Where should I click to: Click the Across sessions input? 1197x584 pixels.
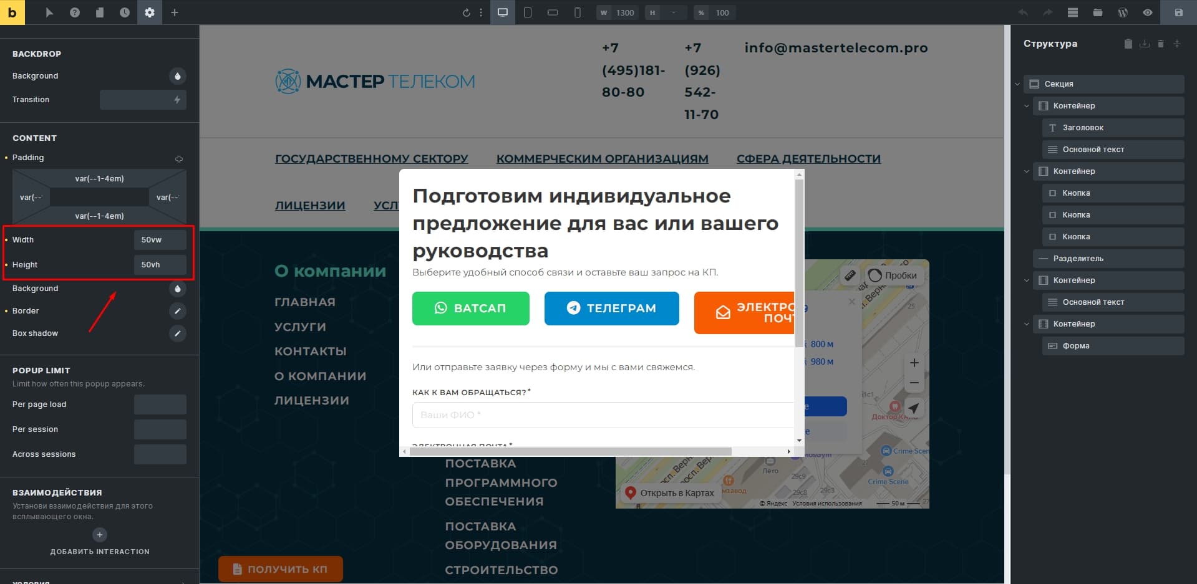pyautogui.click(x=160, y=454)
